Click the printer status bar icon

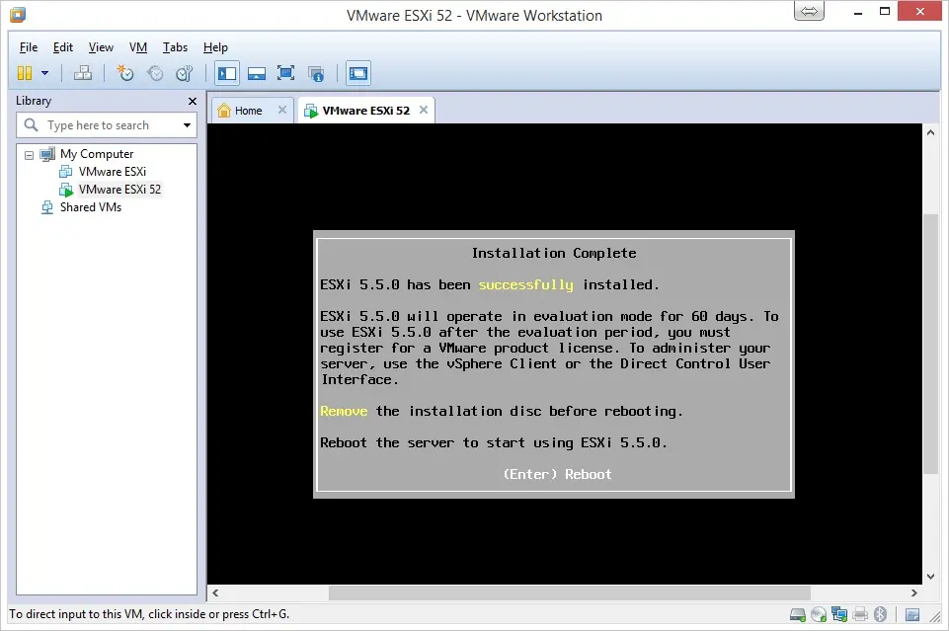coord(860,615)
